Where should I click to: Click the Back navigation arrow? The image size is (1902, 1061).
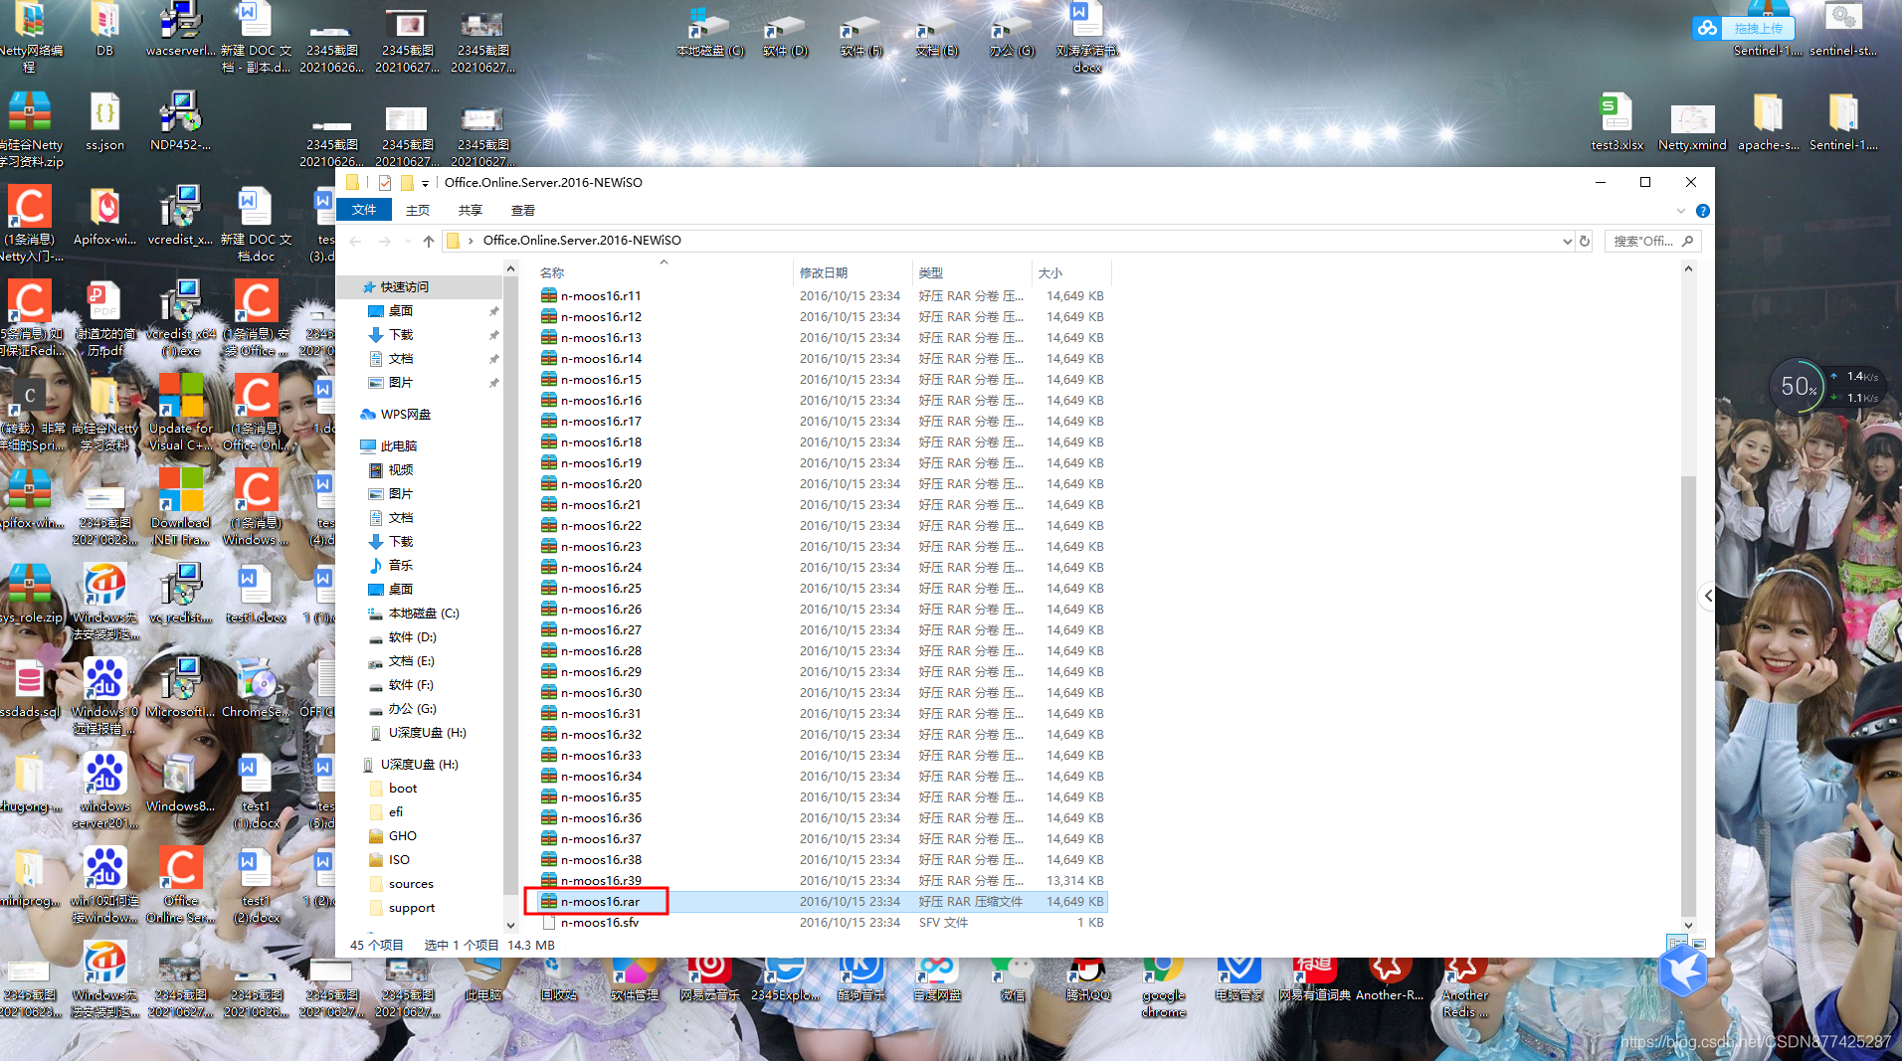click(356, 241)
